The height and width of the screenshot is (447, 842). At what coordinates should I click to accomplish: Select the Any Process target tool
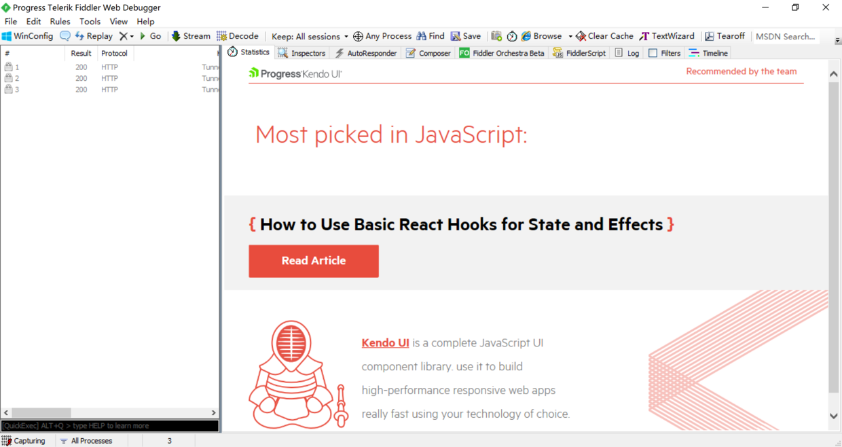pos(382,36)
